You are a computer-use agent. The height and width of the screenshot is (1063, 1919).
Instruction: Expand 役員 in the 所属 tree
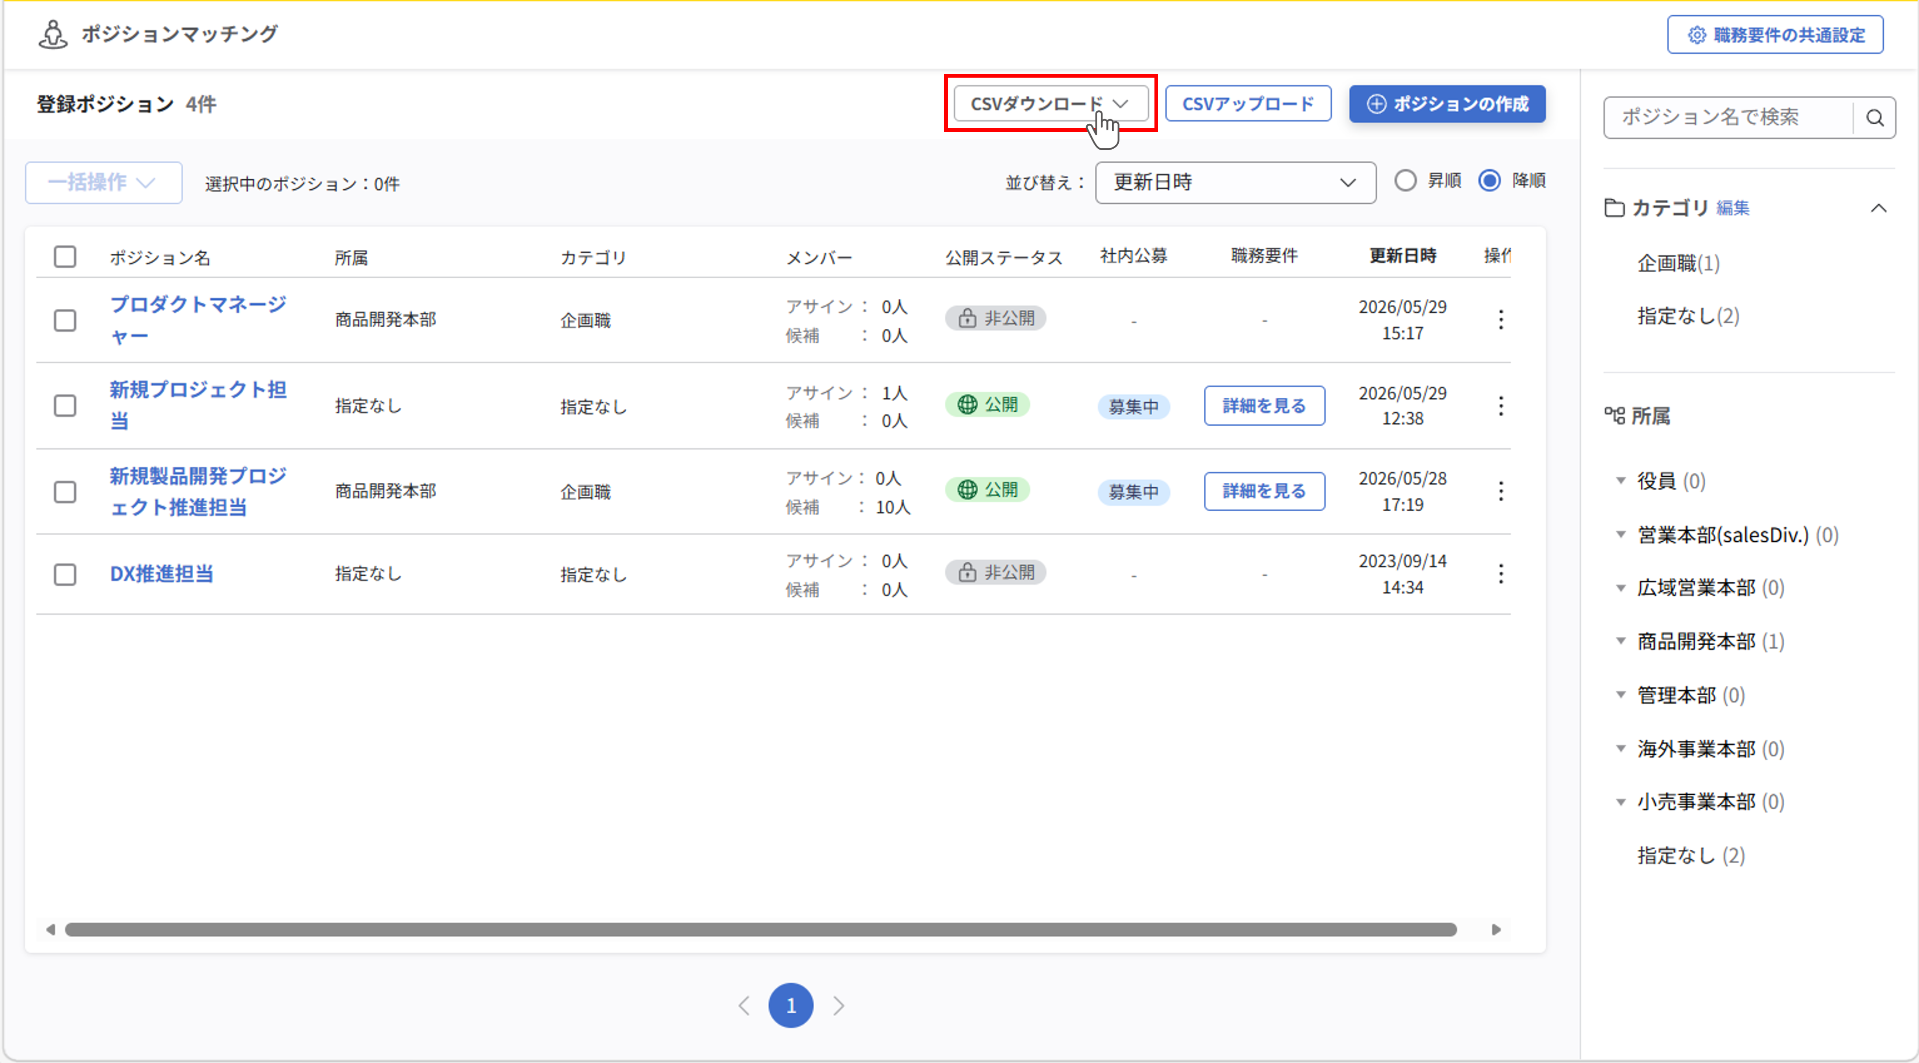pyautogui.click(x=1620, y=481)
